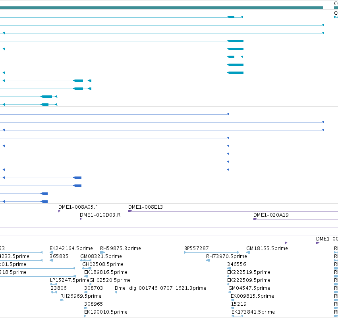Image resolution: width=338 pixels, height=318 pixels.
Task: Select the DME1-008A05.F feature label
Action: point(78,207)
